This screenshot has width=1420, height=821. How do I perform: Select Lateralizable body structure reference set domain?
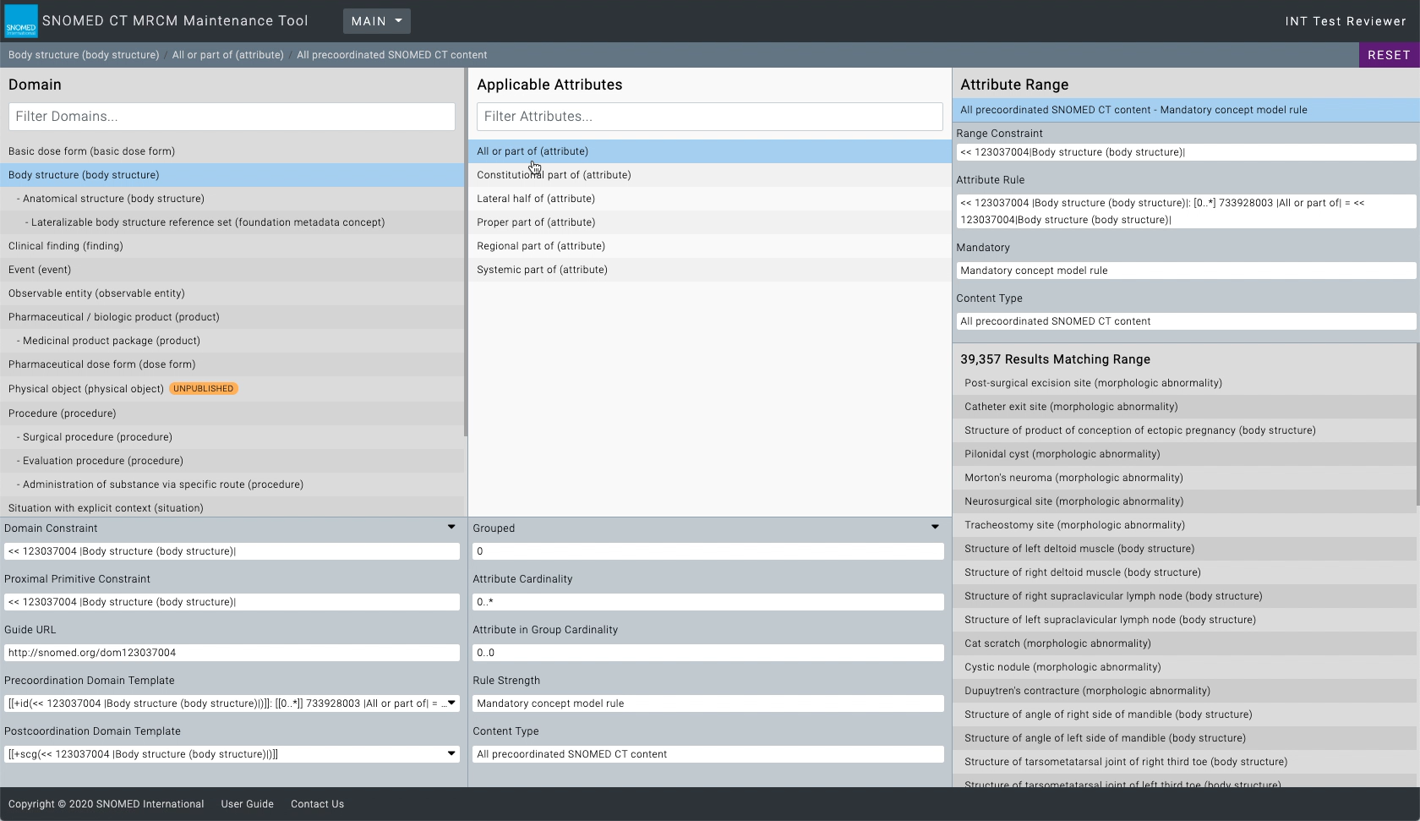(232, 222)
